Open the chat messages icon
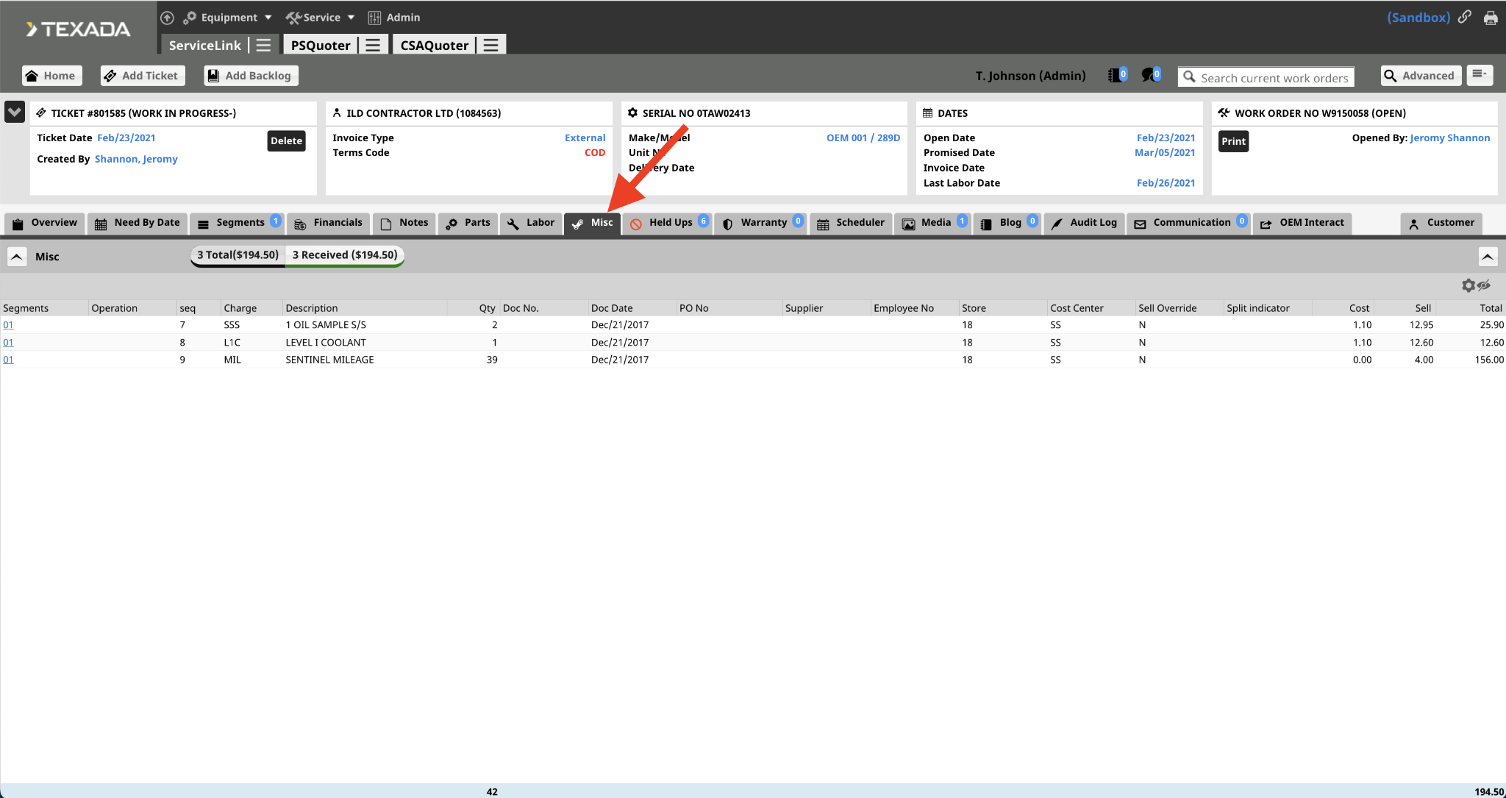Screen dimensions: 1506x798 [x=1151, y=75]
